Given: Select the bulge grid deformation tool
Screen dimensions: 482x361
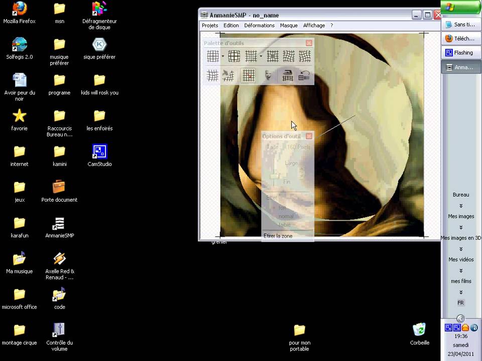Looking at the screenshot, I should tap(212, 56).
